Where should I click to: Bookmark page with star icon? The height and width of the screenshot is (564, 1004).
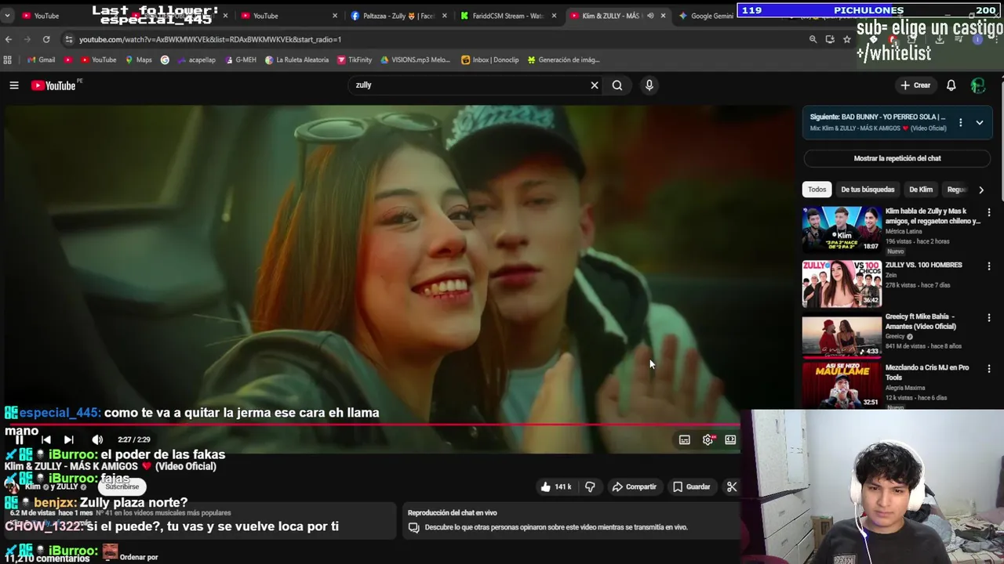pos(847,39)
